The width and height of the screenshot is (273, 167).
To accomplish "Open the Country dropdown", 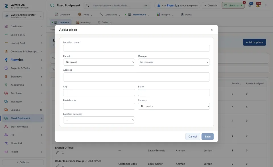I will [x=174, y=106].
